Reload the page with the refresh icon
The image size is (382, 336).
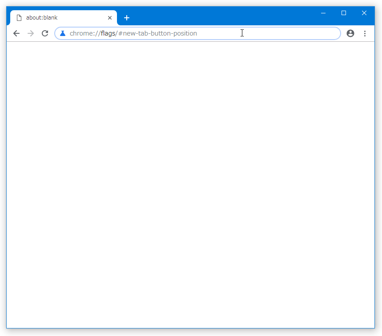point(45,33)
